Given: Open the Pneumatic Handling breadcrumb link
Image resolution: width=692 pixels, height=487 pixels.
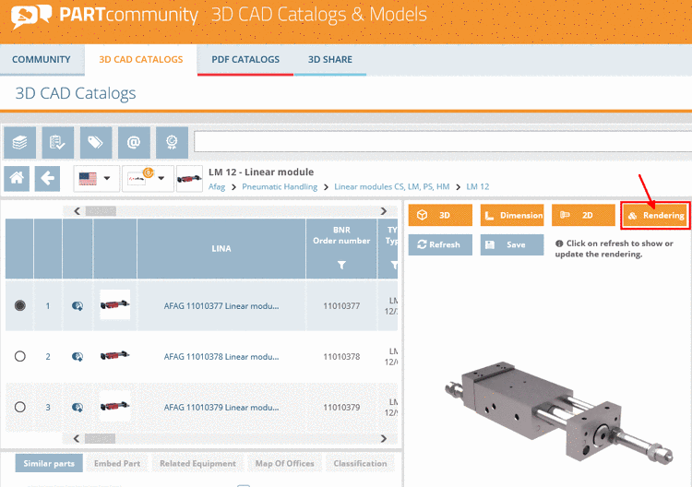Looking at the screenshot, I should (x=280, y=186).
